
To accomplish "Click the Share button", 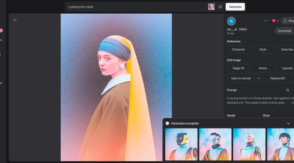I will tap(288, 21).
